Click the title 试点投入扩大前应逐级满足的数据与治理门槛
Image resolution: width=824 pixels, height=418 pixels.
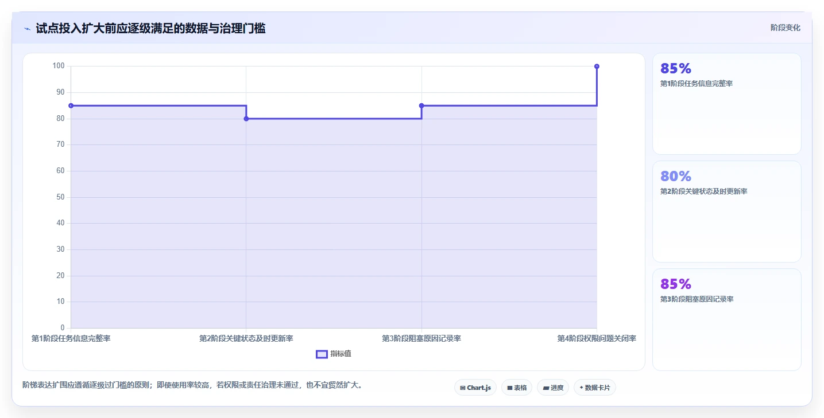(x=150, y=28)
